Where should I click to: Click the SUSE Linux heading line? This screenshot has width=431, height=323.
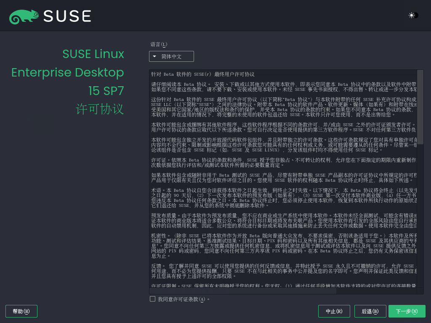pyautogui.click(x=93, y=54)
